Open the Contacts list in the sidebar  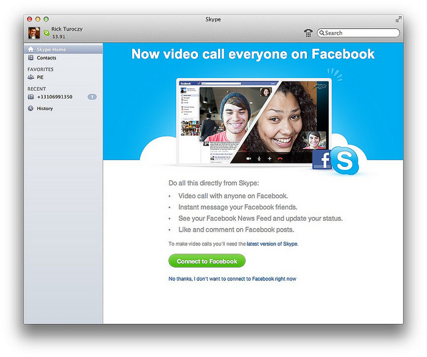(47, 58)
